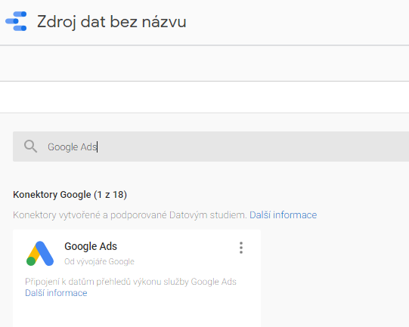Open 'Další informace' link inside Google Ads card
This screenshot has height=327, width=409.
click(x=56, y=293)
